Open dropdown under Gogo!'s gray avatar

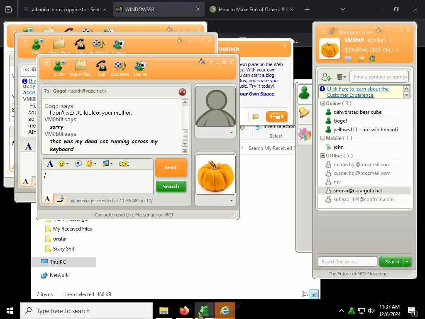pyautogui.click(x=231, y=133)
